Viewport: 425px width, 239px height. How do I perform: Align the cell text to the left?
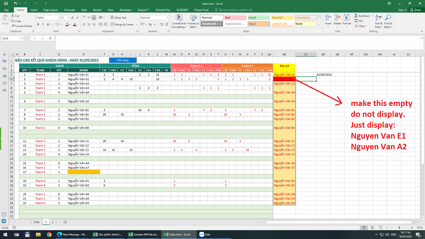click(x=84, y=24)
